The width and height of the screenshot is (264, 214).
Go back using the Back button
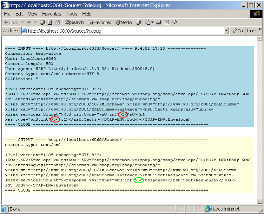pyautogui.click(x=11, y=22)
